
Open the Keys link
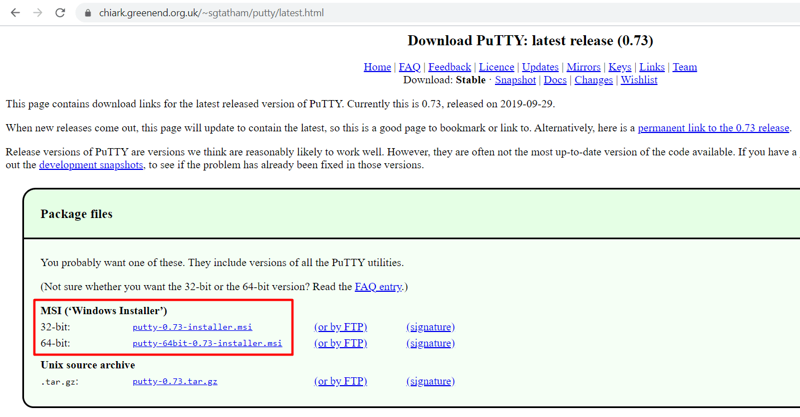tap(620, 67)
